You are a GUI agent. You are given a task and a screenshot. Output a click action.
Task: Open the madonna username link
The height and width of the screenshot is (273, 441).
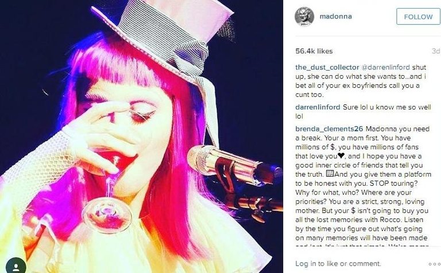pos(335,16)
